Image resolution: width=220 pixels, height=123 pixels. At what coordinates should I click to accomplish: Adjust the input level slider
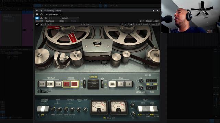pyautogui.click(x=84, y=84)
